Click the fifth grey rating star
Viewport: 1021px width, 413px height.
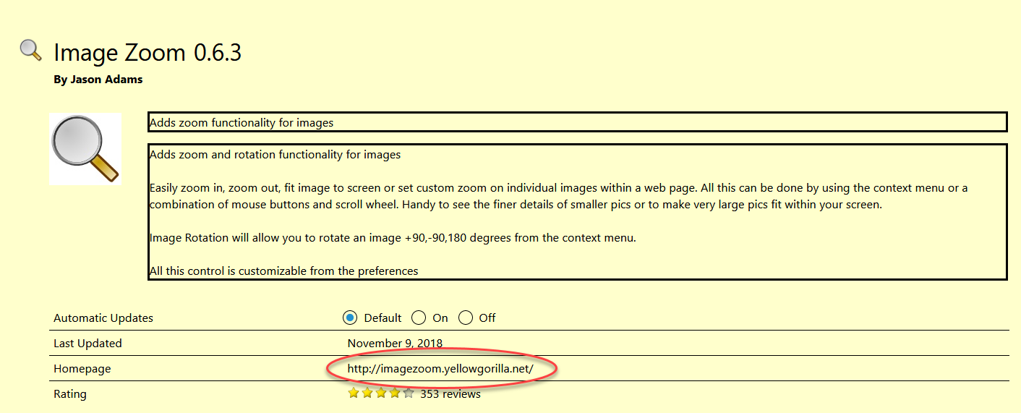click(x=409, y=393)
